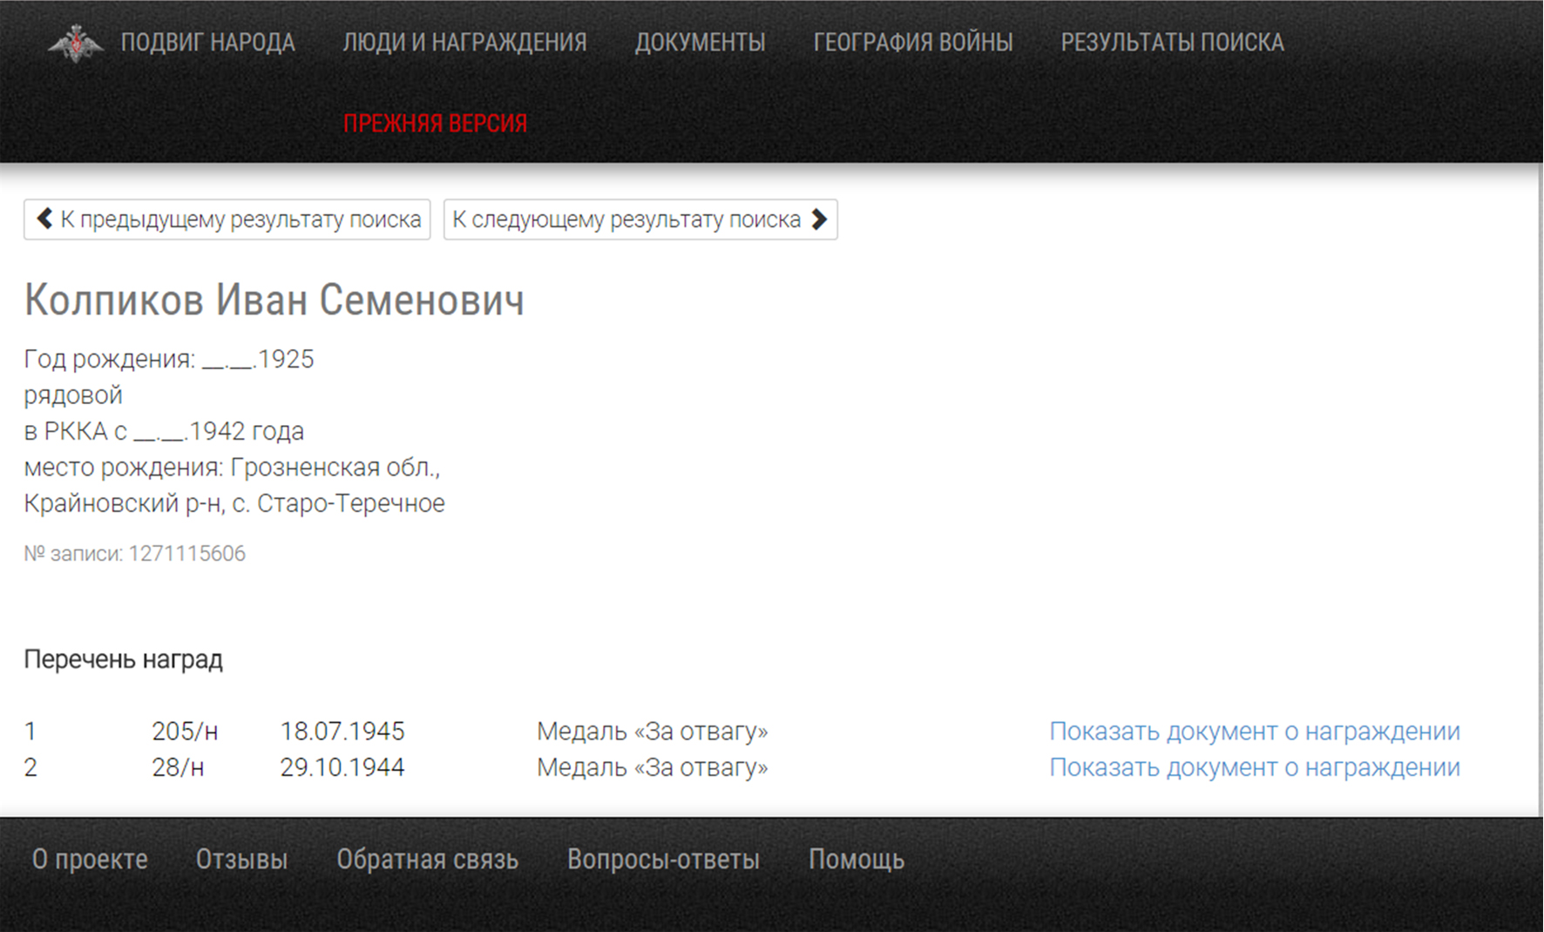The height and width of the screenshot is (932, 1544).
Task: Click the military emblem logo icon
Action: (x=75, y=44)
